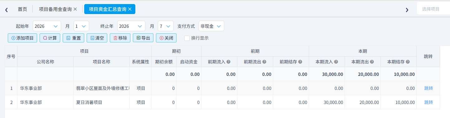This screenshot has height=118, width=450.
Task: Open the 首页 tab
Action: click(x=22, y=9)
